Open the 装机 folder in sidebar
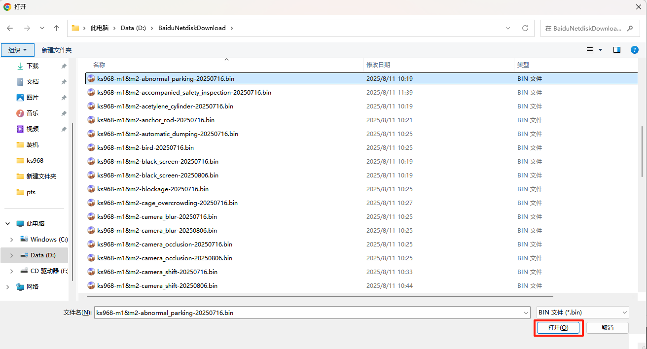The height and width of the screenshot is (349, 647). (33, 144)
